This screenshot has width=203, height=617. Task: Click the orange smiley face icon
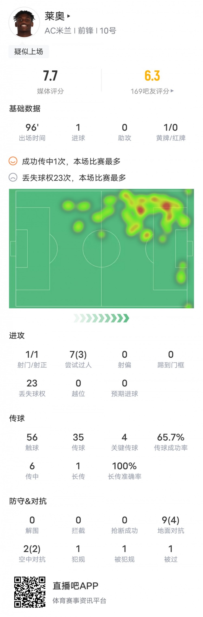[x=13, y=161]
